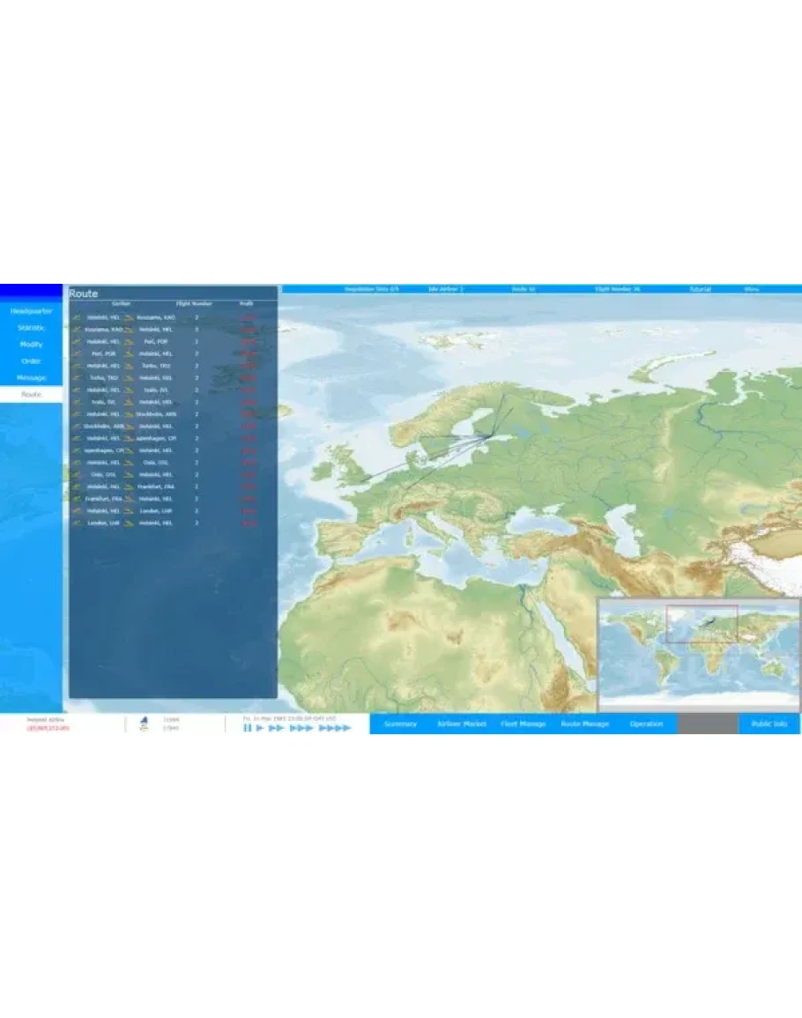
Task: Select the Modify sidebar item
Action: pyautogui.click(x=31, y=345)
